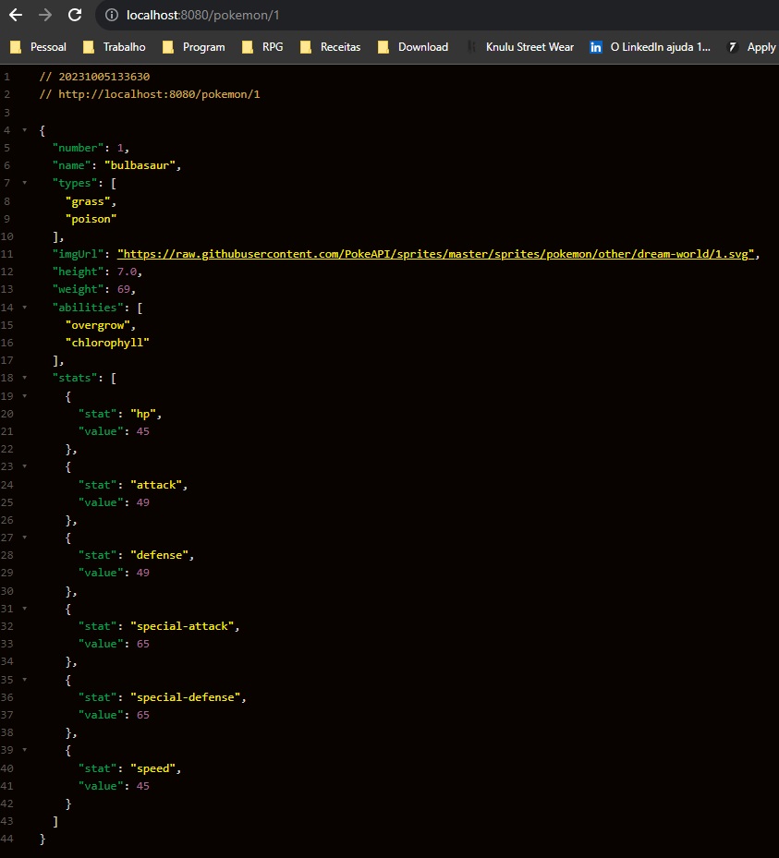The width and height of the screenshot is (779, 858).
Task: Click the "defense" stat string
Action: [x=159, y=555]
